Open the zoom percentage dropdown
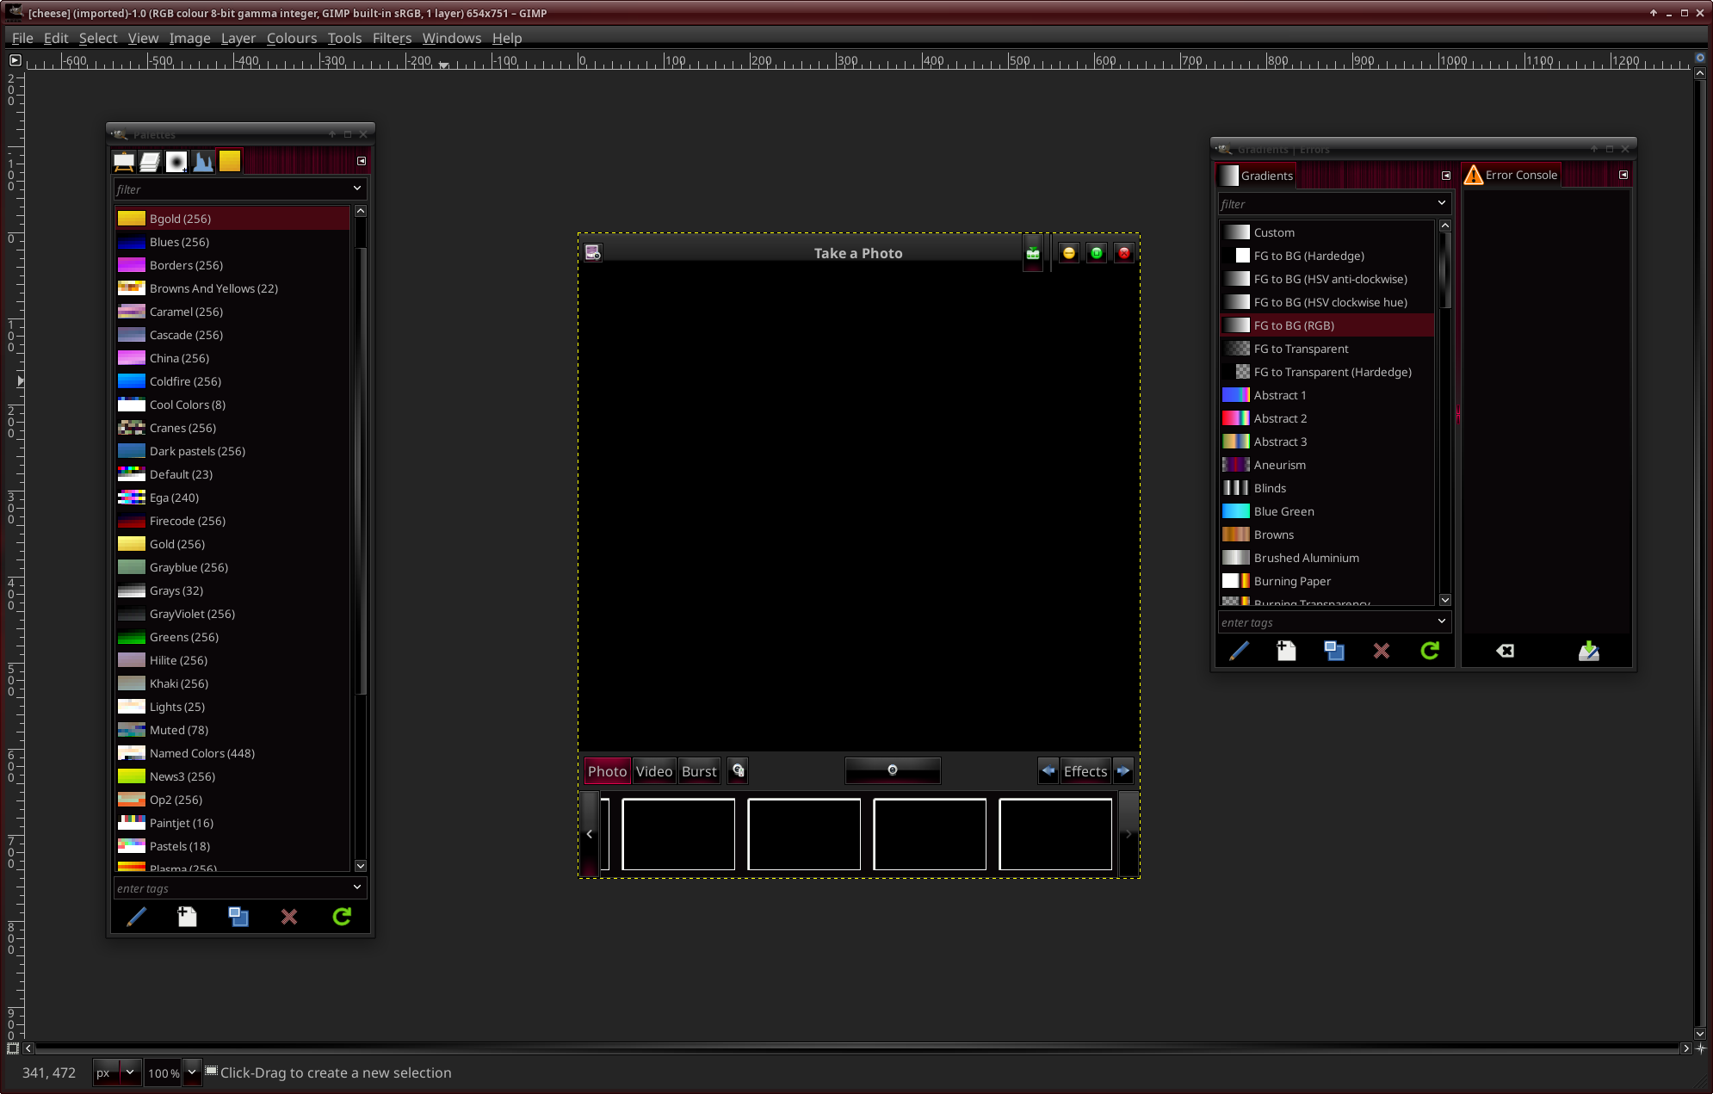 coord(192,1072)
